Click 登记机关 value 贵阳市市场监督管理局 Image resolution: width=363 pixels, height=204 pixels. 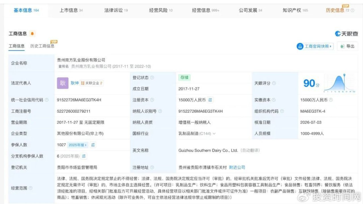tap(77, 167)
